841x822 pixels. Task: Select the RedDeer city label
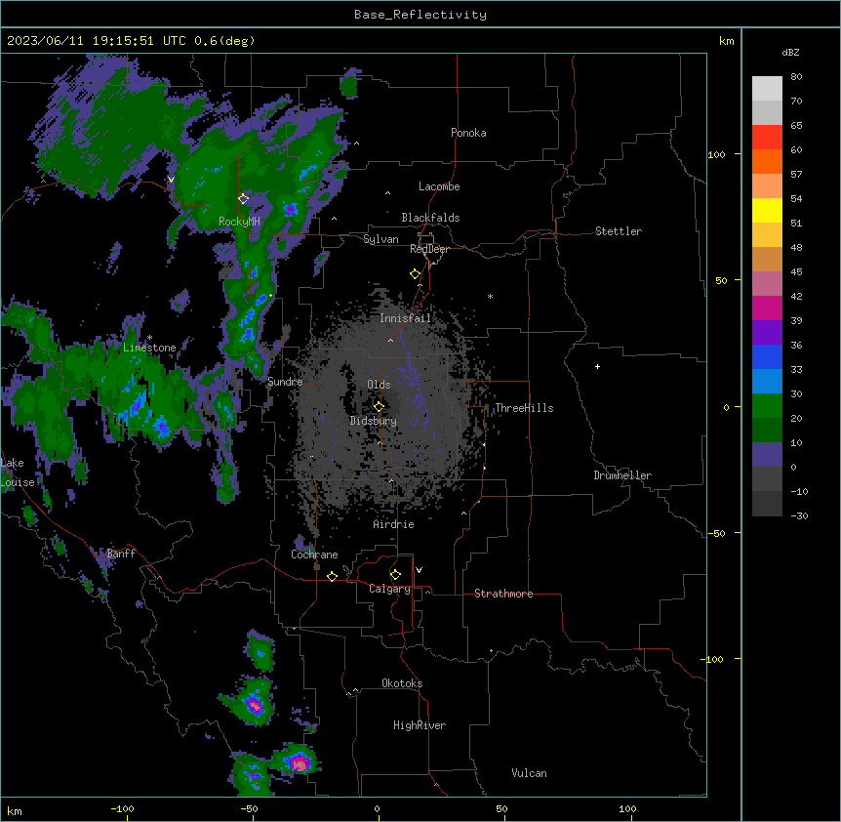(429, 249)
